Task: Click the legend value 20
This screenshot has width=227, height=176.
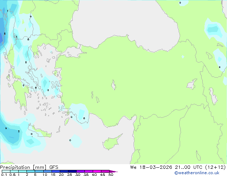Action: pos(61,175)
